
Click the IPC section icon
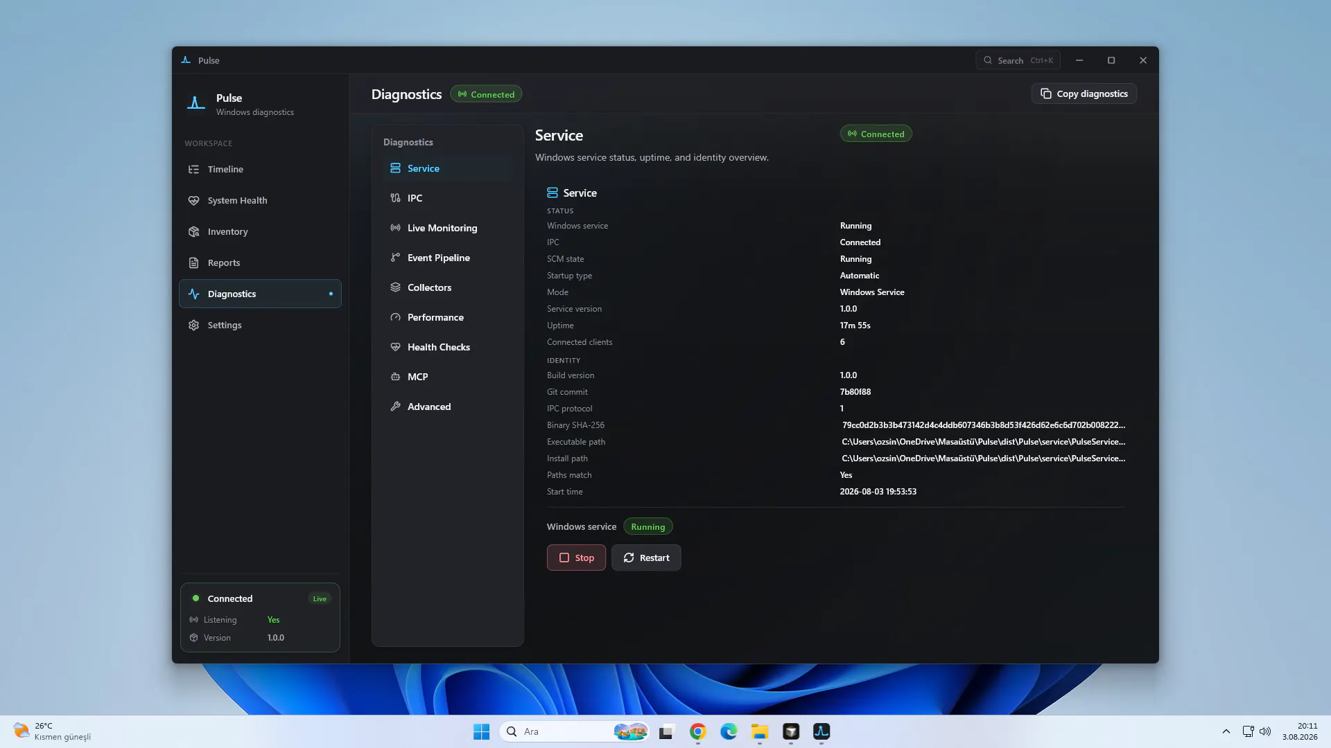[x=395, y=198]
